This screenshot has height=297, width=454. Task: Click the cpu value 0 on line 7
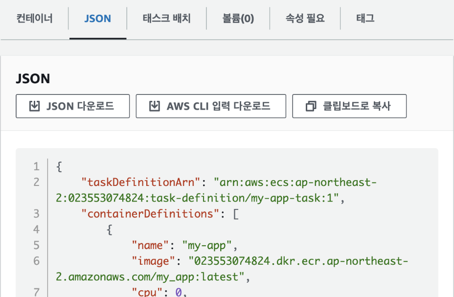click(179, 292)
